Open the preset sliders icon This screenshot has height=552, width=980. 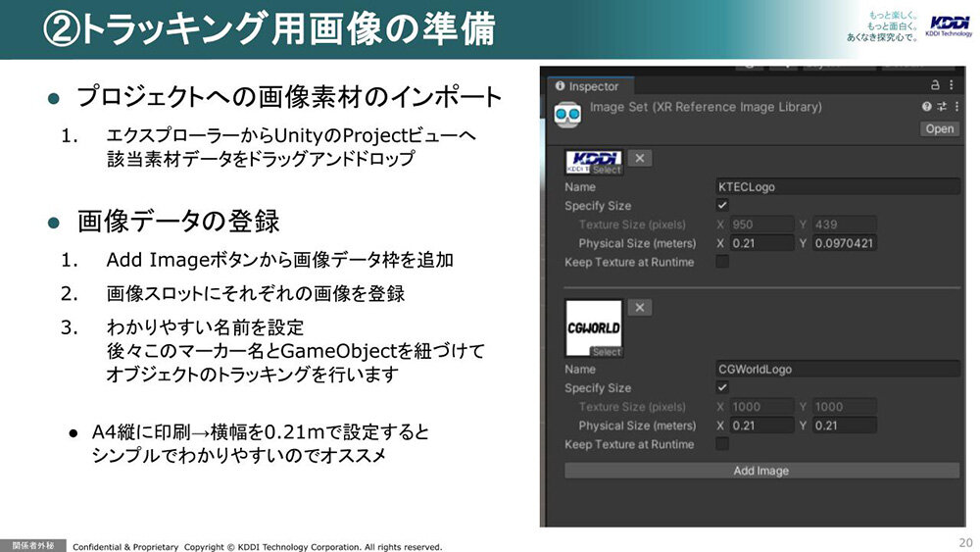(941, 107)
